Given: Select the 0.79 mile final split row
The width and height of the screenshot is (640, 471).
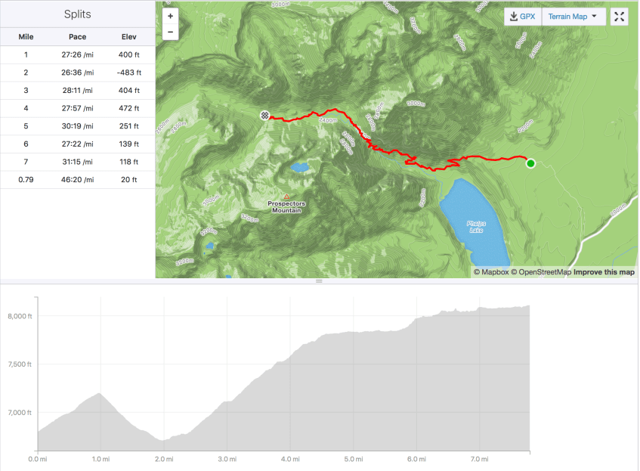Looking at the screenshot, I should click(78, 180).
